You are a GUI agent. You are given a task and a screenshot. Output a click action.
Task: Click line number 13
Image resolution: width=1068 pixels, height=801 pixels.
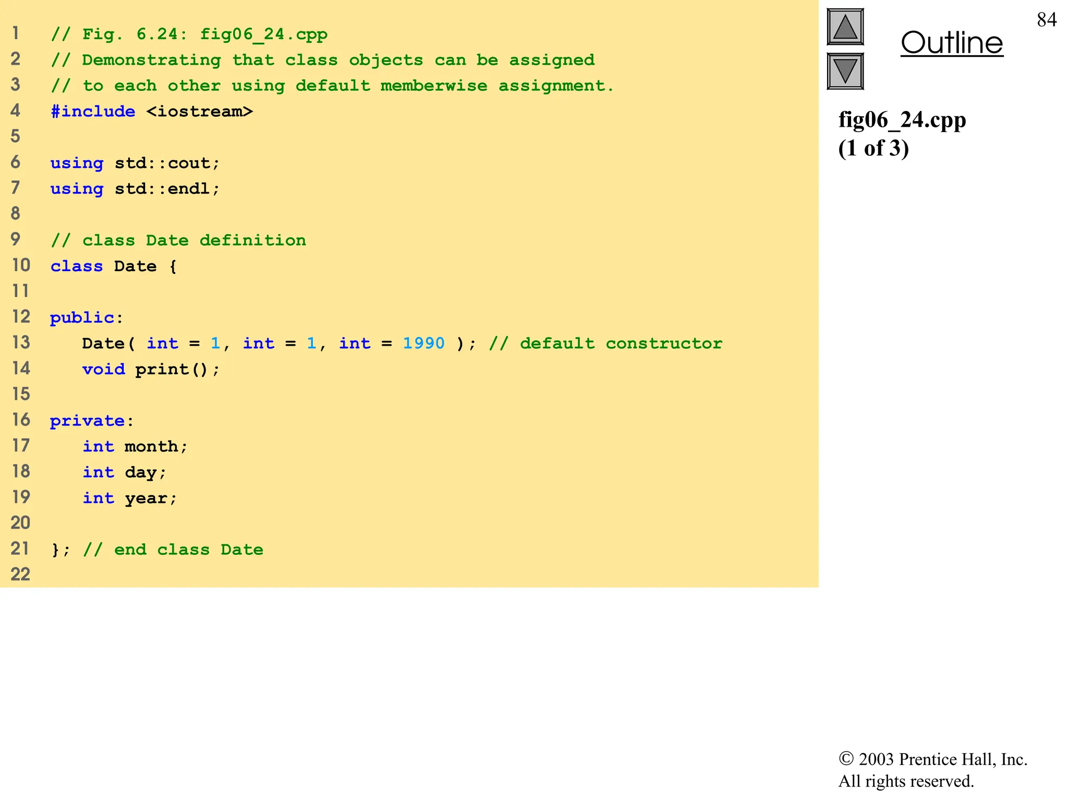pyautogui.click(x=21, y=343)
